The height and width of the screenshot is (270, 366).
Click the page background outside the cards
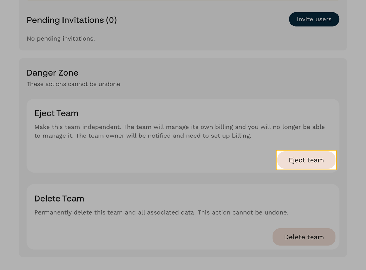pyautogui.click(x=9, y=135)
